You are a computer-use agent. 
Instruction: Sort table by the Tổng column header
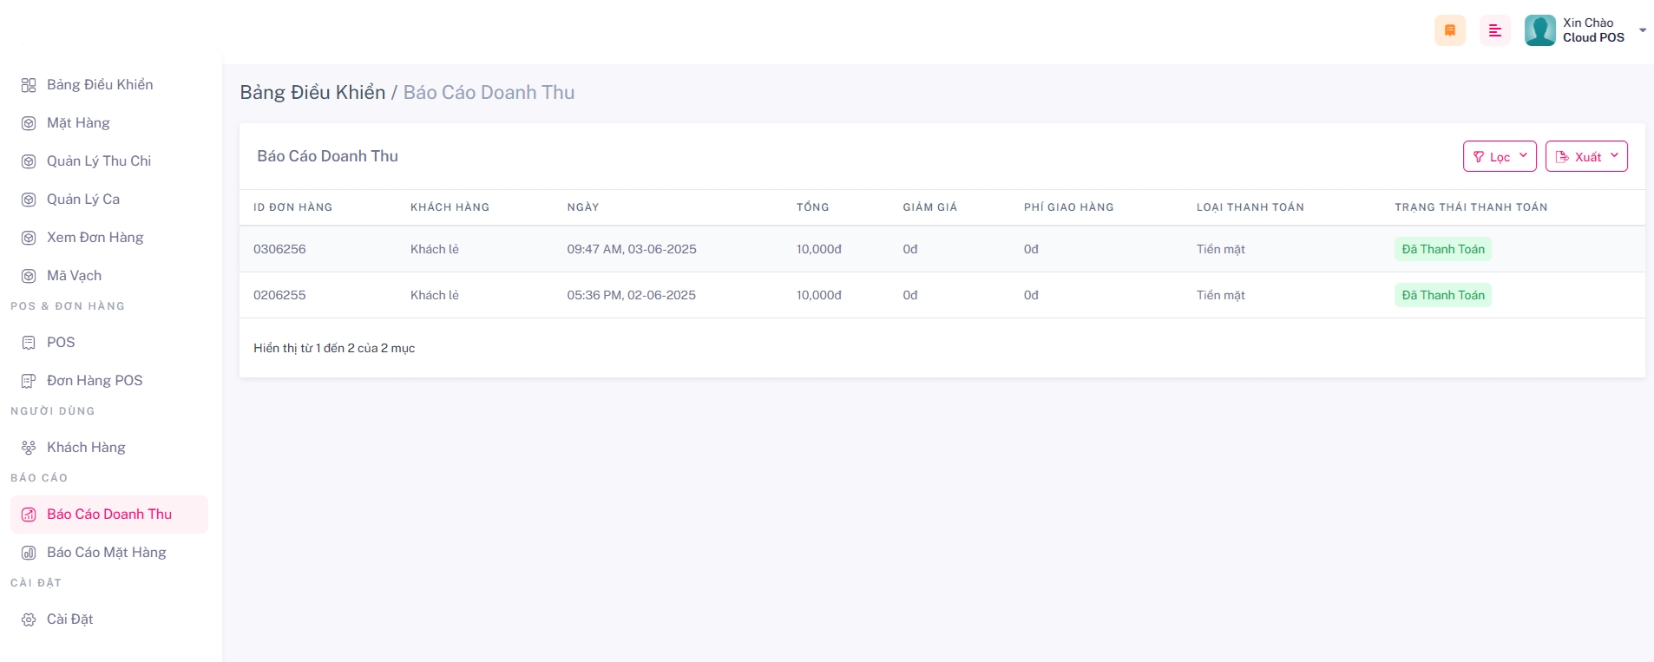point(812,207)
